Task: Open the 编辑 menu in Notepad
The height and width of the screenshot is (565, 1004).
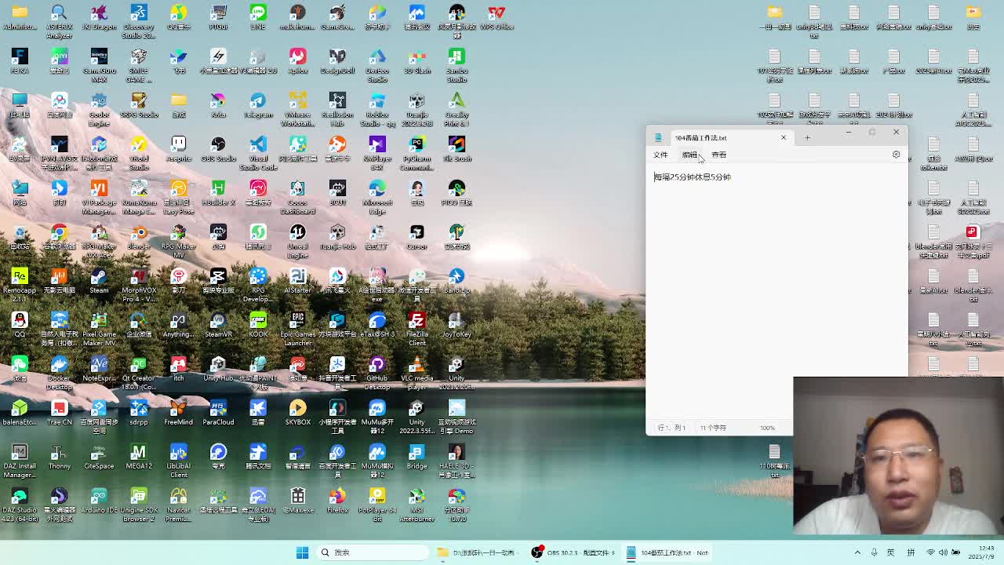Action: [689, 155]
